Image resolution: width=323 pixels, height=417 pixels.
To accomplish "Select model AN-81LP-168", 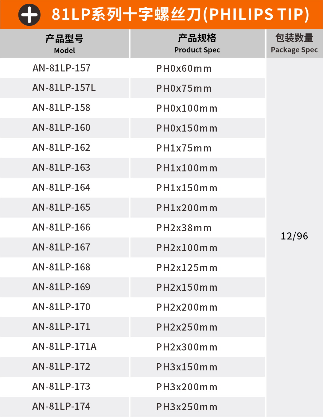I will [x=61, y=267].
